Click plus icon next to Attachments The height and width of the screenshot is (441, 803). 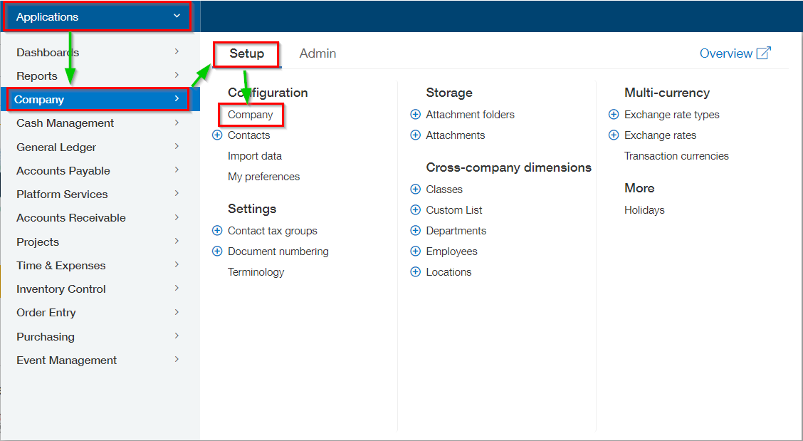point(415,135)
